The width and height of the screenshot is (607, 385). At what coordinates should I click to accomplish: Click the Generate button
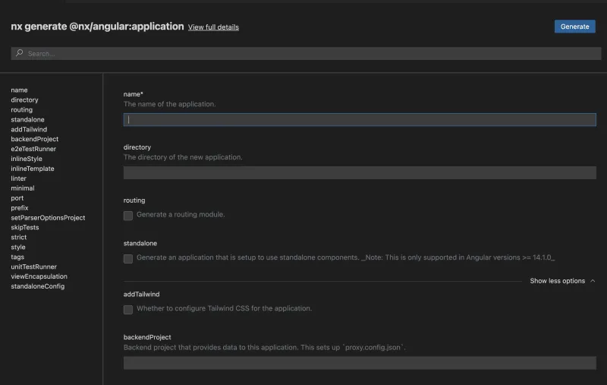coord(574,27)
